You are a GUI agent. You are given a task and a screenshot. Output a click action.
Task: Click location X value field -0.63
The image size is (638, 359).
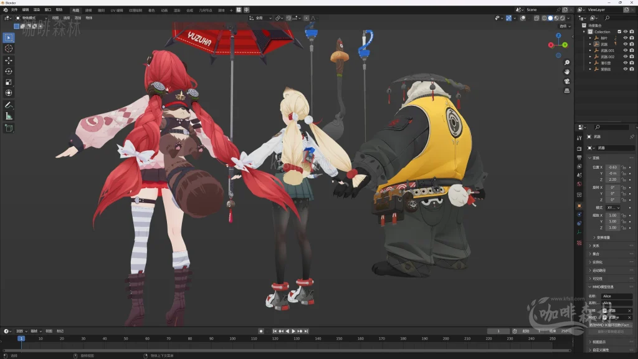(613, 167)
